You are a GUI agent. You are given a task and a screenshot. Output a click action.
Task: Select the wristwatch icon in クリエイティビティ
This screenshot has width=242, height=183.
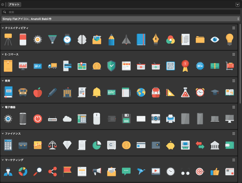(67, 40)
